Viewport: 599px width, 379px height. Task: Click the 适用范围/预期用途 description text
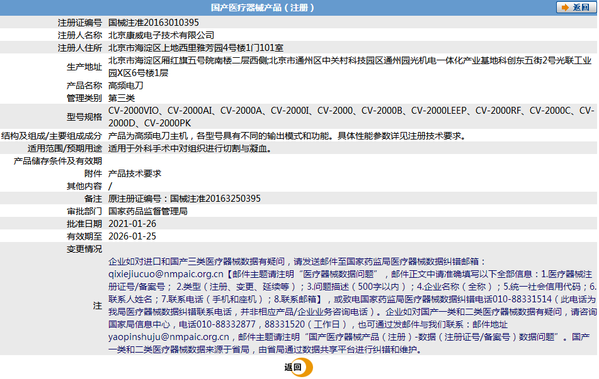tap(189, 148)
